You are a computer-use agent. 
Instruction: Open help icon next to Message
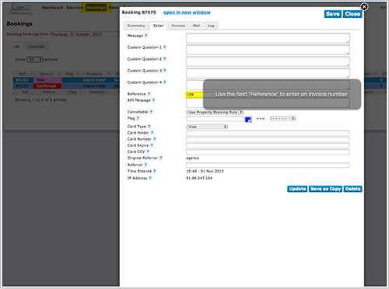(146, 36)
